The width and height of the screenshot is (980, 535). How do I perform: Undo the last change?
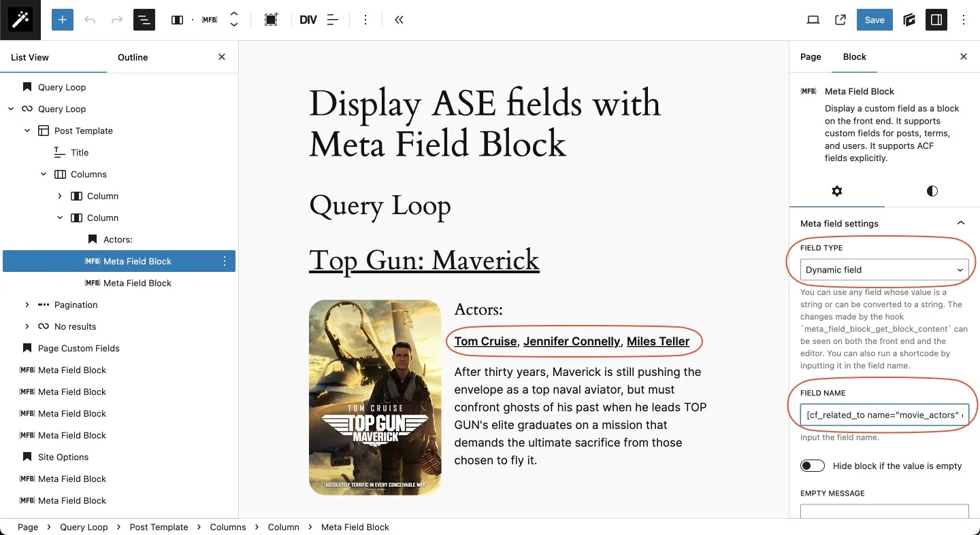pyautogui.click(x=90, y=20)
